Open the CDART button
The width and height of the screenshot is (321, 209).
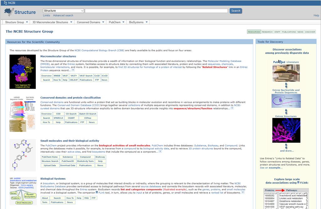[71, 118]
